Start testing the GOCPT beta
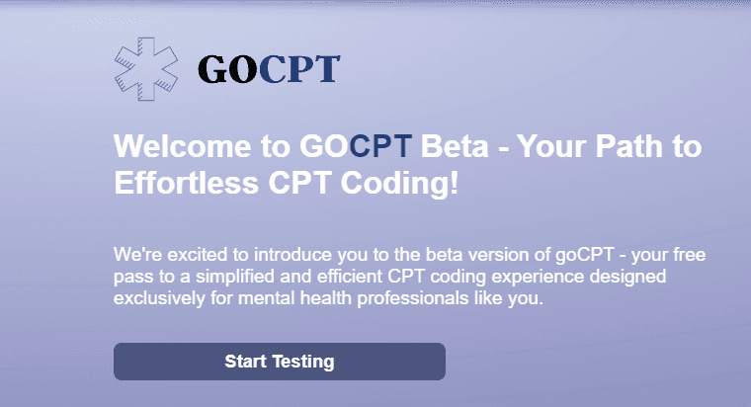Image resolution: width=751 pixels, height=407 pixels. coord(280,362)
